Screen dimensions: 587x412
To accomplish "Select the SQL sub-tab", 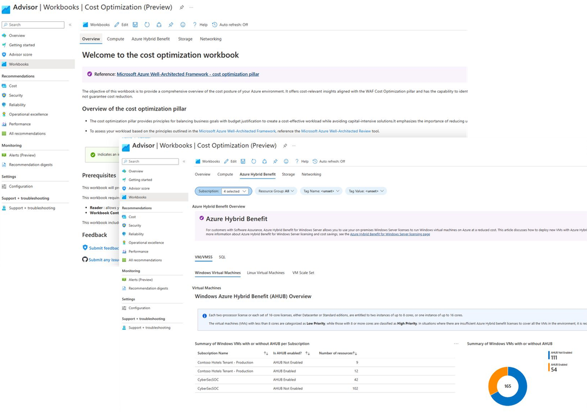I will coord(222,257).
